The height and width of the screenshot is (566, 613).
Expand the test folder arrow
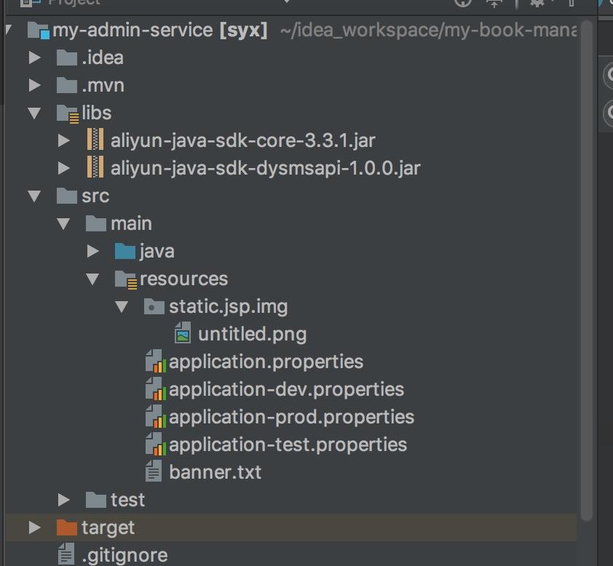[63, 500]
